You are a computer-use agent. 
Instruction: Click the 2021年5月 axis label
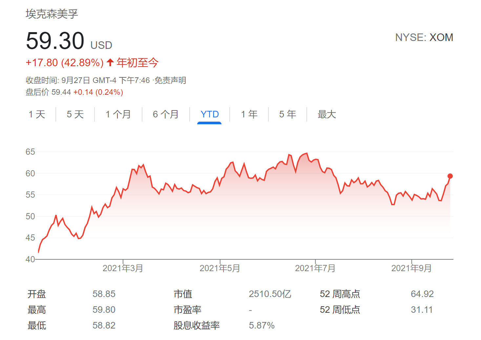220,268
